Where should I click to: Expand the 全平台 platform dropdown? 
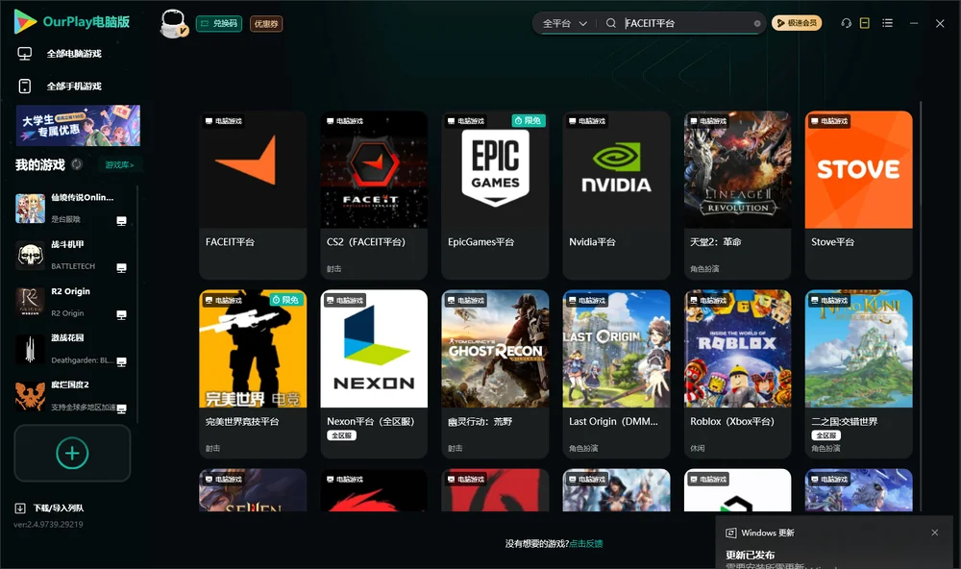[564, 23]
